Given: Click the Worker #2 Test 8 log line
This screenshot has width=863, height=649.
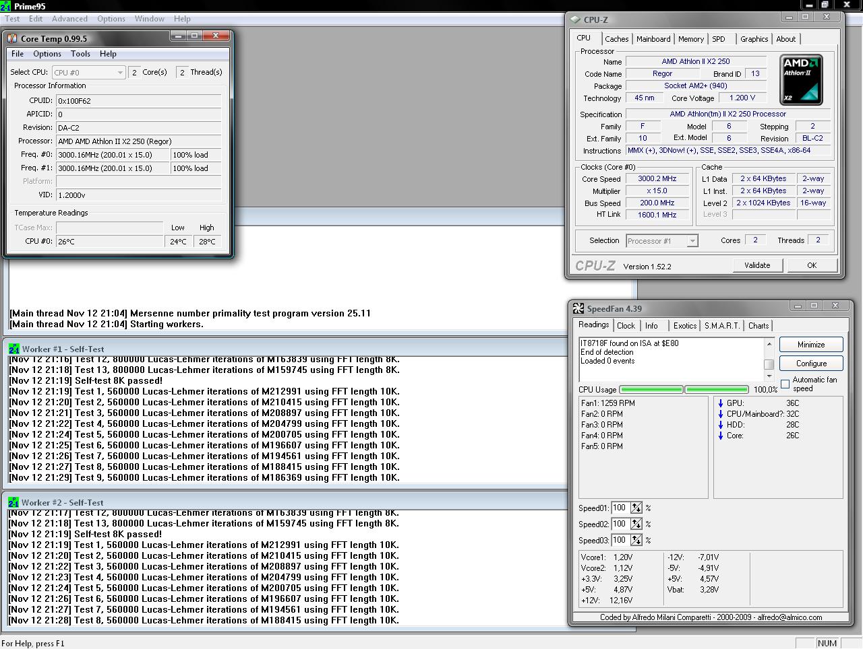Looking at the screenshot, I should [204, 620].
